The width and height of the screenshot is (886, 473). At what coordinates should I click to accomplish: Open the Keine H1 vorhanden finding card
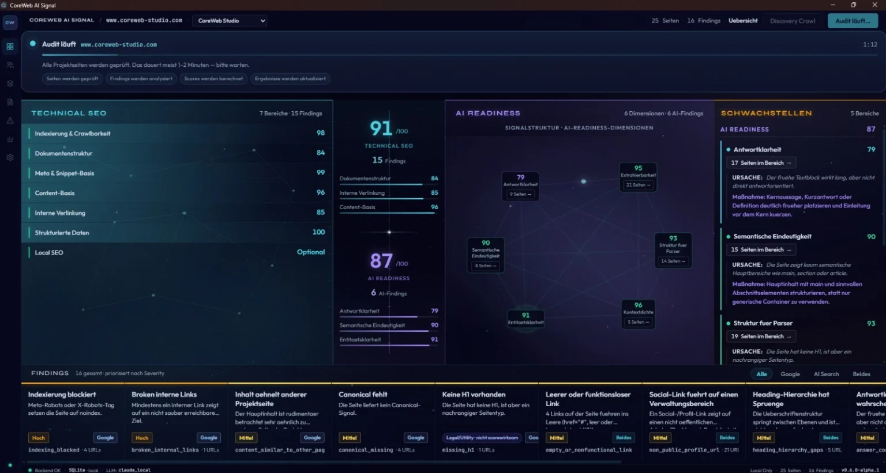(487, 421)
